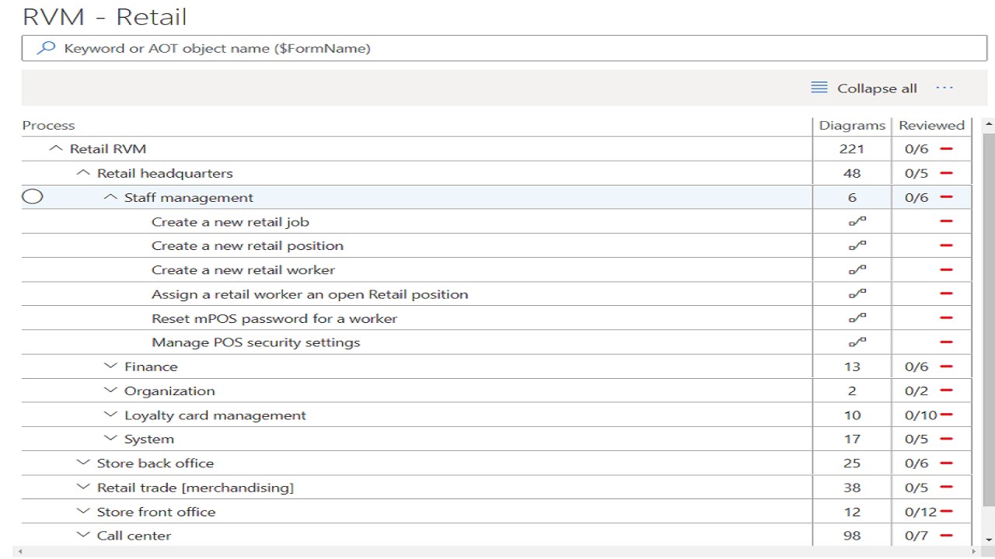Expand the Loyalty card management node
This screenshot has width=995, height=559.
[110, 415]
